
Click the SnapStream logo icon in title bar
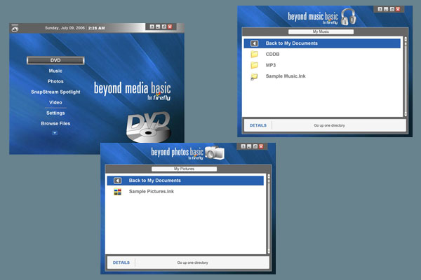coord(15,28)
